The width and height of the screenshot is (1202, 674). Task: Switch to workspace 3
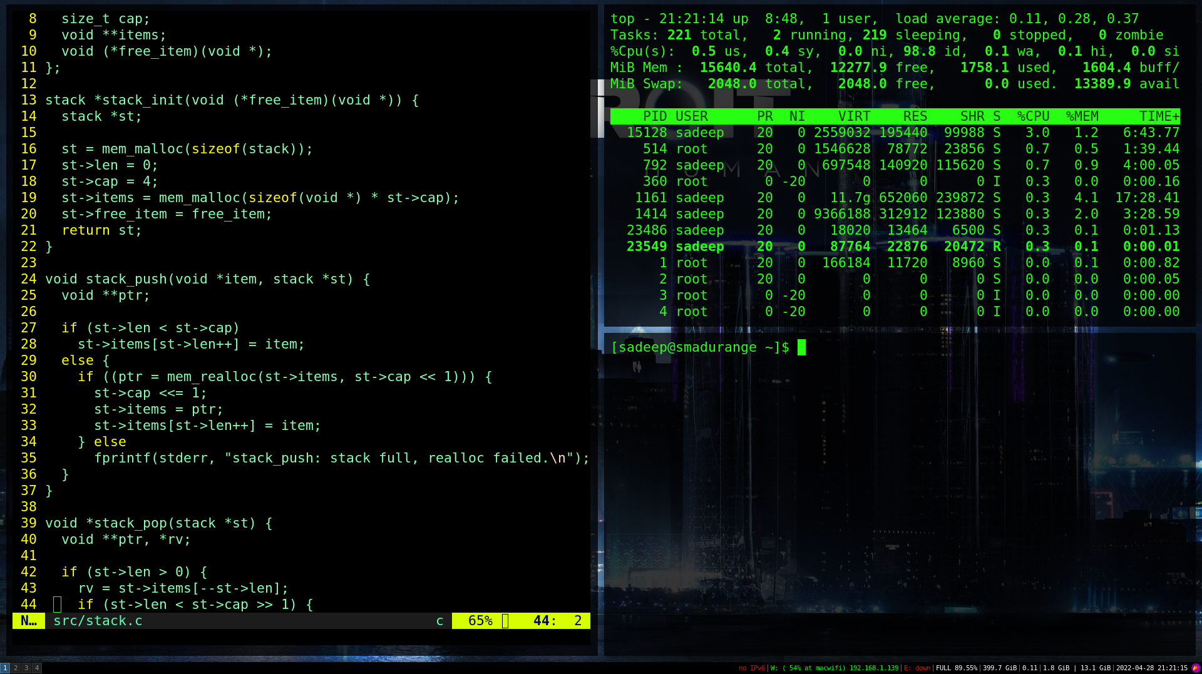click(x=26, y=668)
